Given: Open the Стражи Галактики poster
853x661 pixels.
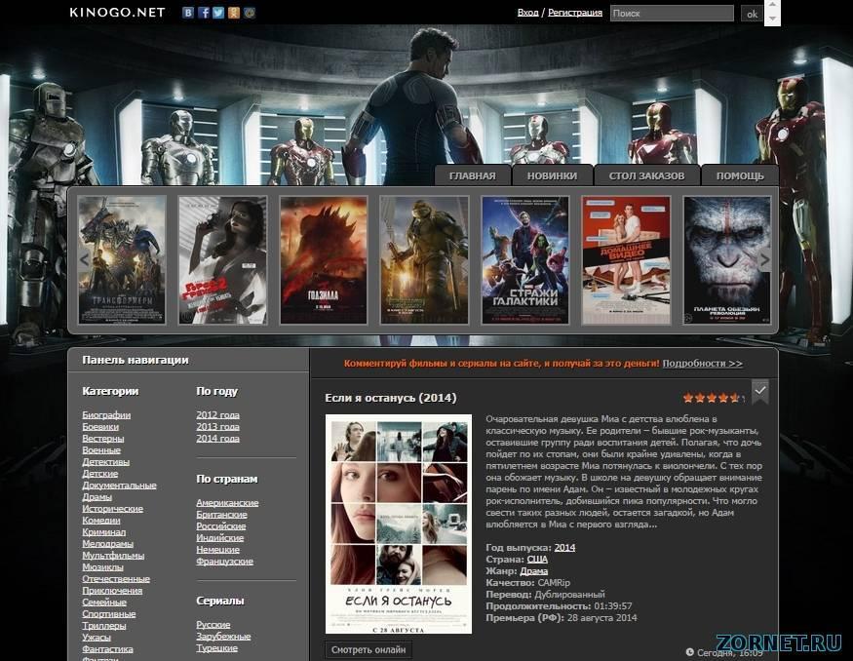Looking at the screenshot, I should (525, 260).
